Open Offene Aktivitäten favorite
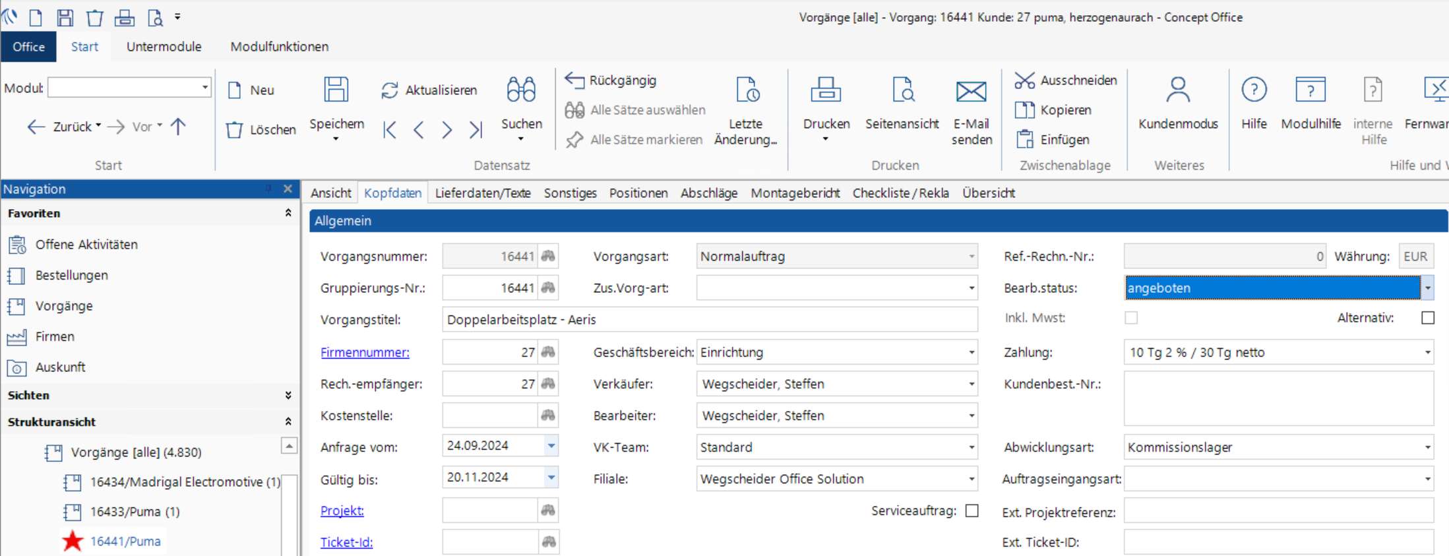Image resolution: width=1449 pixels, height=556 pixels. [x=73, y=245]
